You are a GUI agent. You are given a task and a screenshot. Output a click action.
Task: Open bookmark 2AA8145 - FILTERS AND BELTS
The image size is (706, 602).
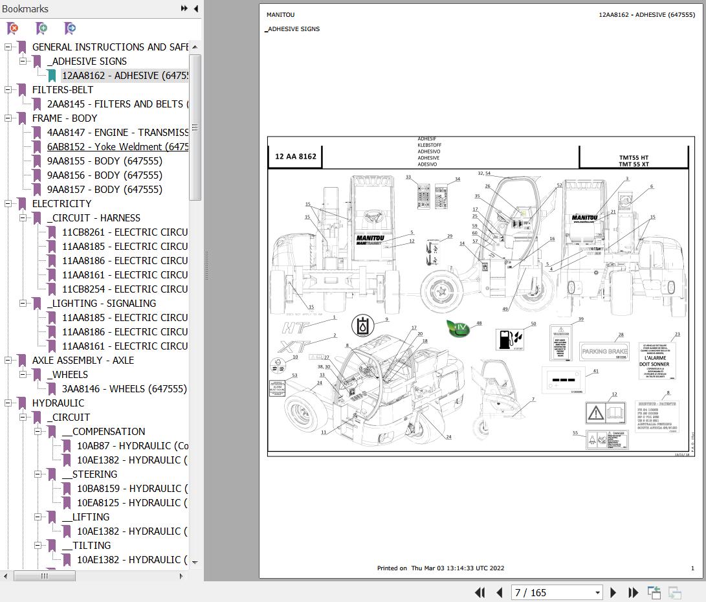(117, 104)
